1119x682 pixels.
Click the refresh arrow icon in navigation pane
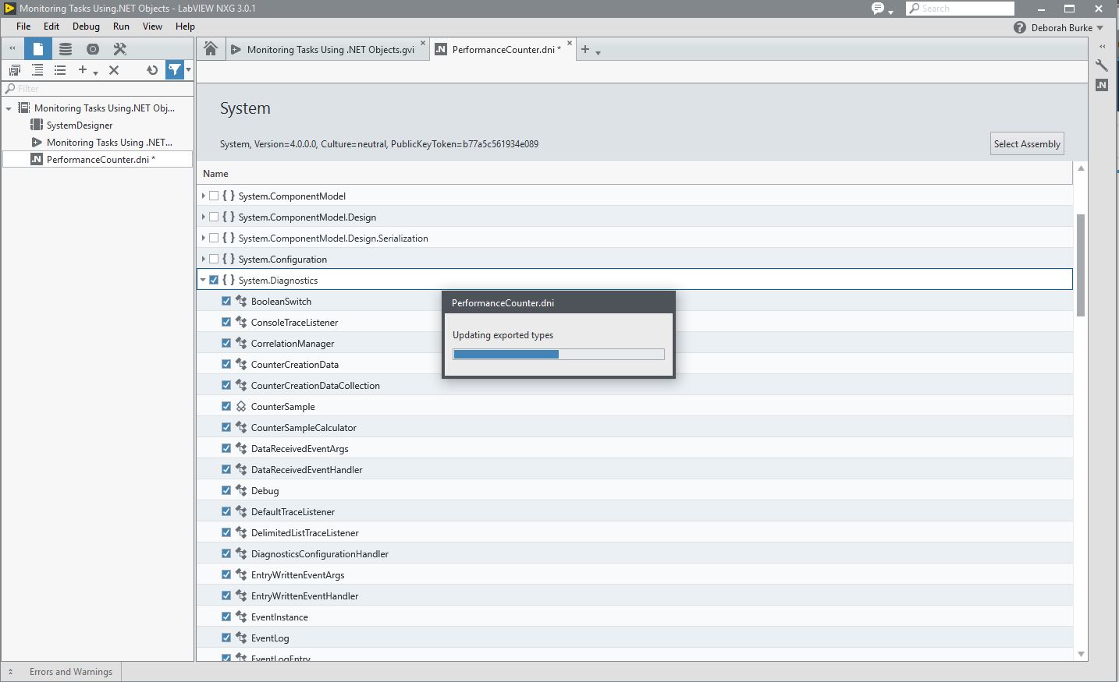152,70
